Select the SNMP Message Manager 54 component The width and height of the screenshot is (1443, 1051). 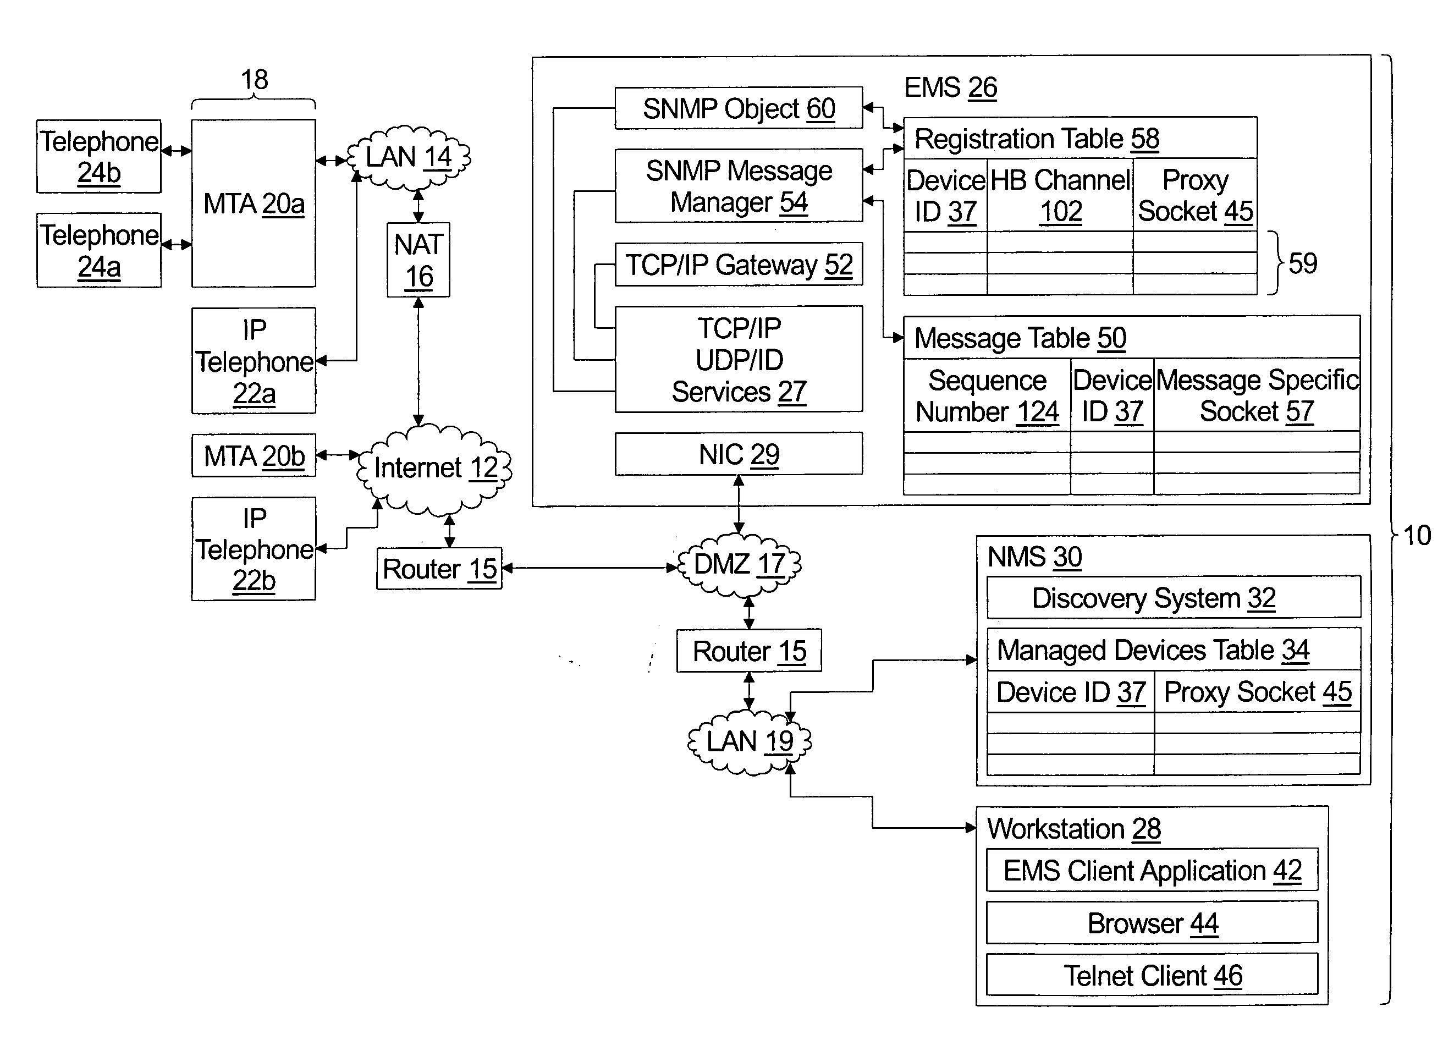click(x=695, y=179)
